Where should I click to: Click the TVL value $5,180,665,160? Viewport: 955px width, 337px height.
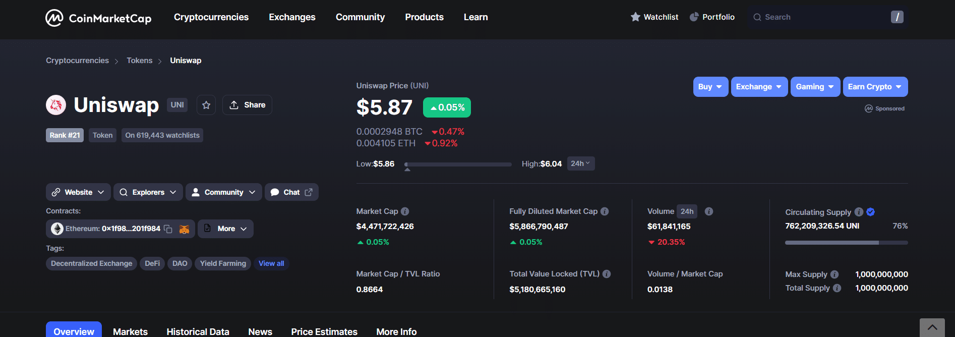[537, 290]
